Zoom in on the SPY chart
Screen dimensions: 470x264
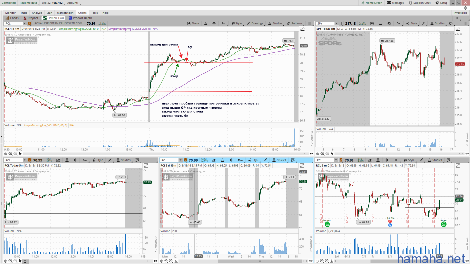[323, 154]
